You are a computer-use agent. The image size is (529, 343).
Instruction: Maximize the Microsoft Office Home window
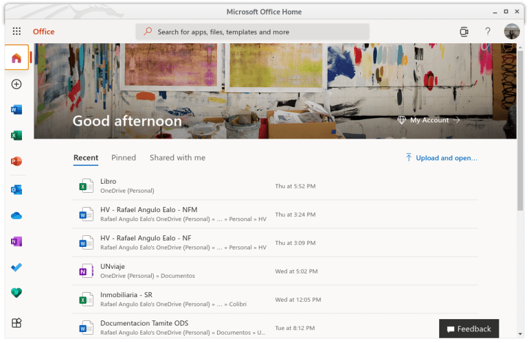506,12
